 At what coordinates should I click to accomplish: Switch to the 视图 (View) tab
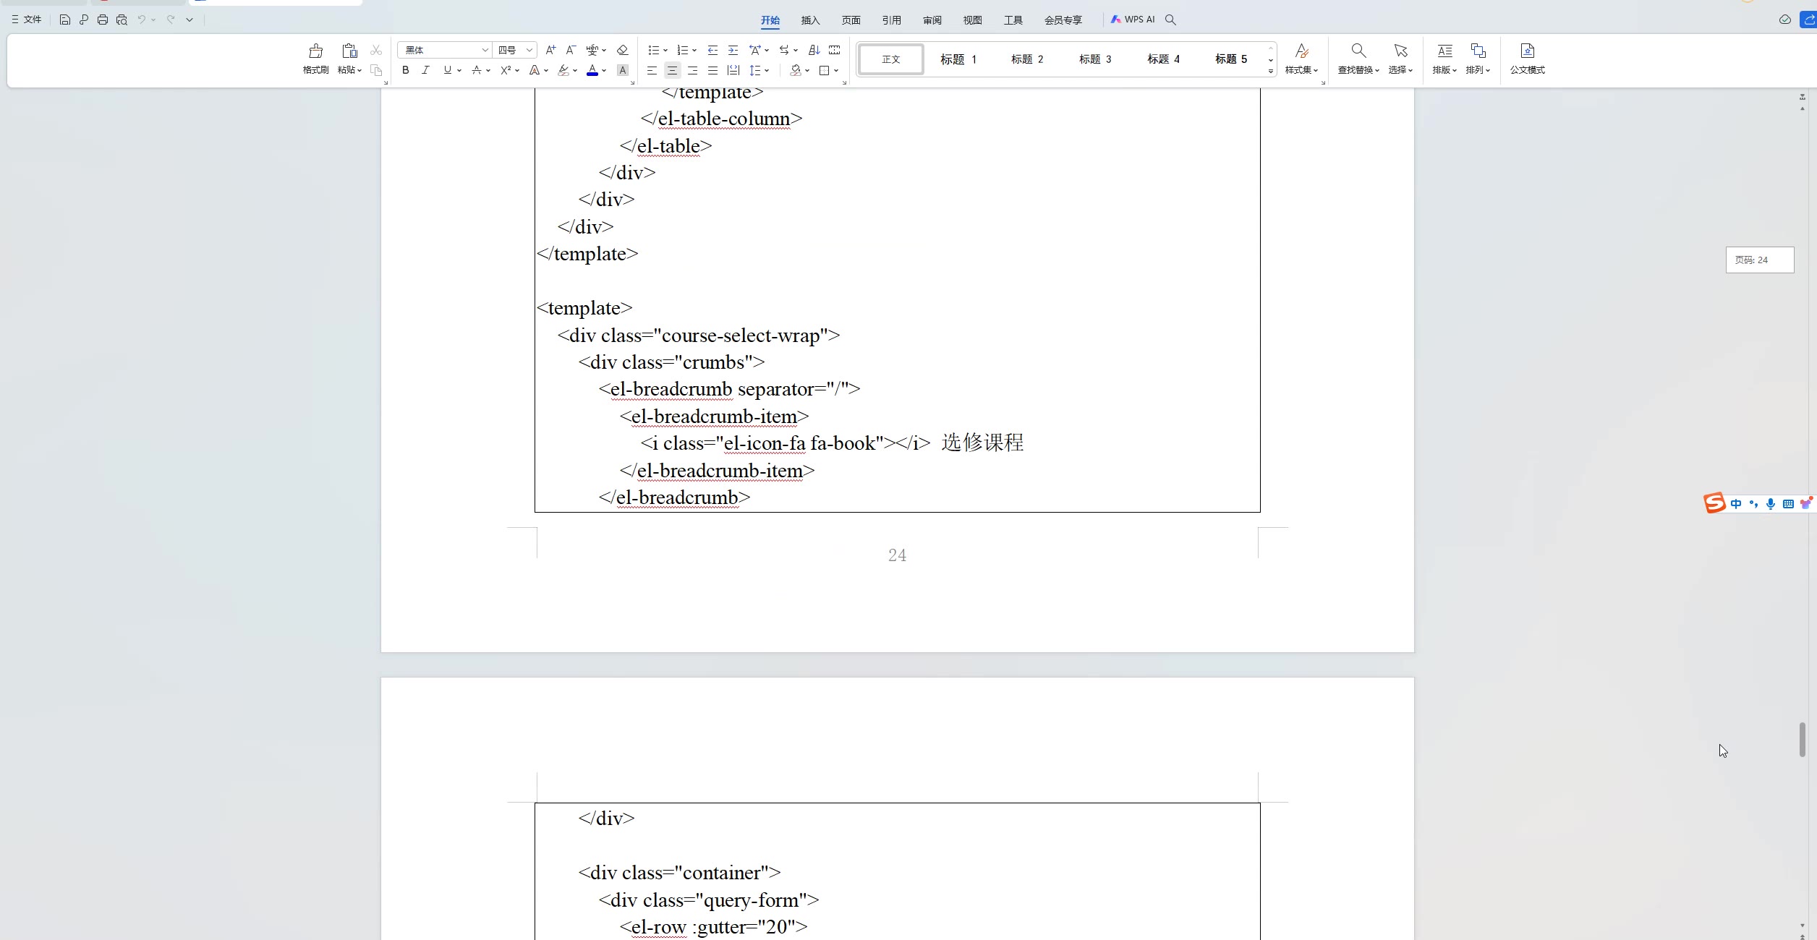tap(972, 20)
